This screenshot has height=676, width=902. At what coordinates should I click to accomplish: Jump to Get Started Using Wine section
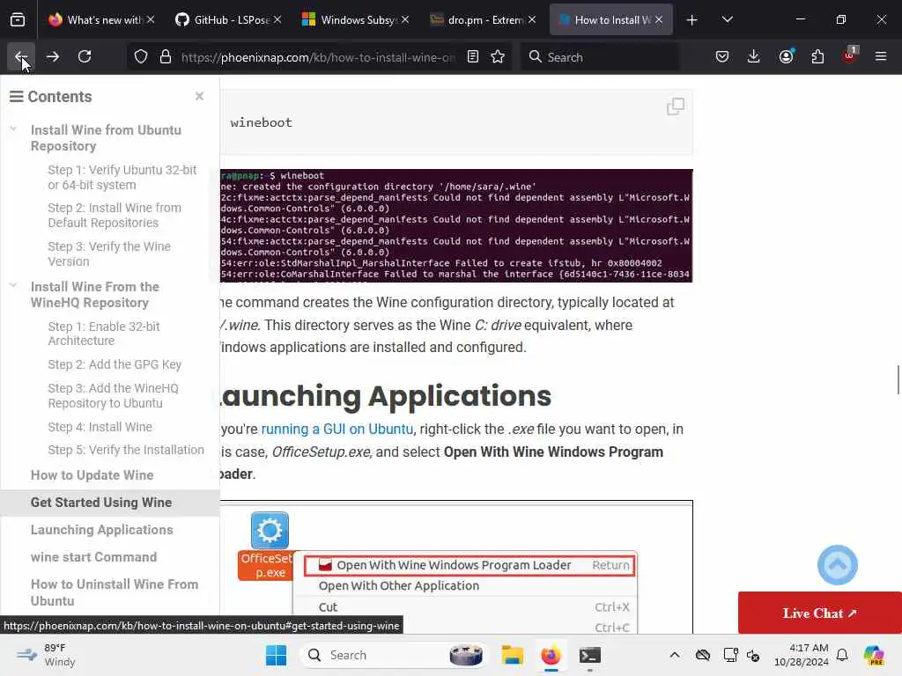pyautogui.click(x=101, y=503)
